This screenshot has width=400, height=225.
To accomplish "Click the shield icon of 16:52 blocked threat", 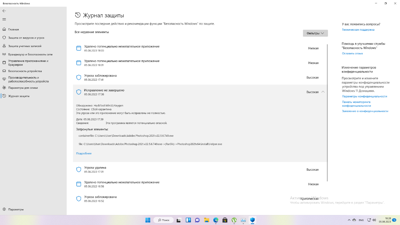I will (x=79, y=199).
